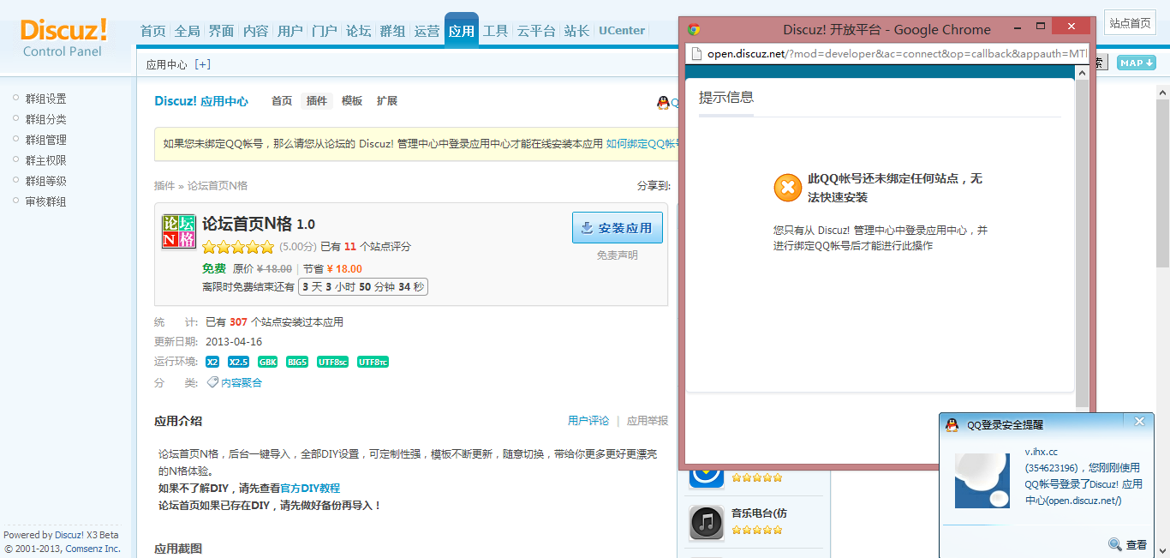Open the 用户 top menu
This screenshot has width=1170, height=558.
coord(290,31)
